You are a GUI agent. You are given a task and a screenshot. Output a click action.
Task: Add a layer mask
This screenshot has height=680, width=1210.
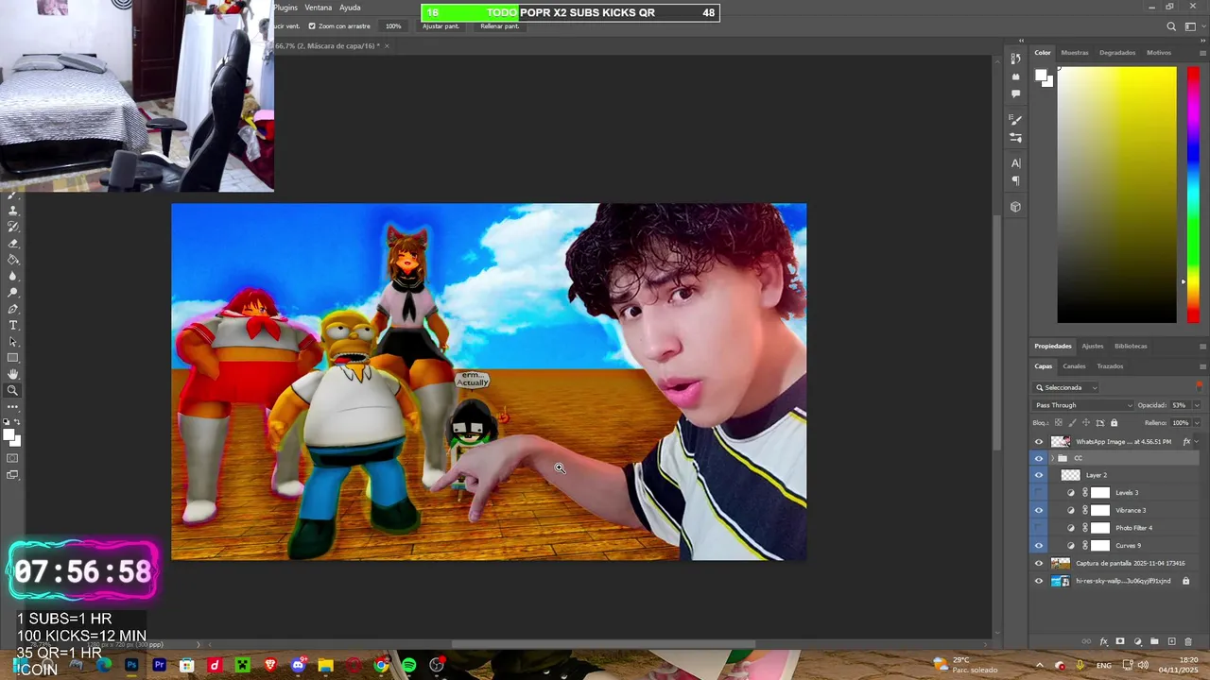pyautogui.click(x=1120, y=641)
